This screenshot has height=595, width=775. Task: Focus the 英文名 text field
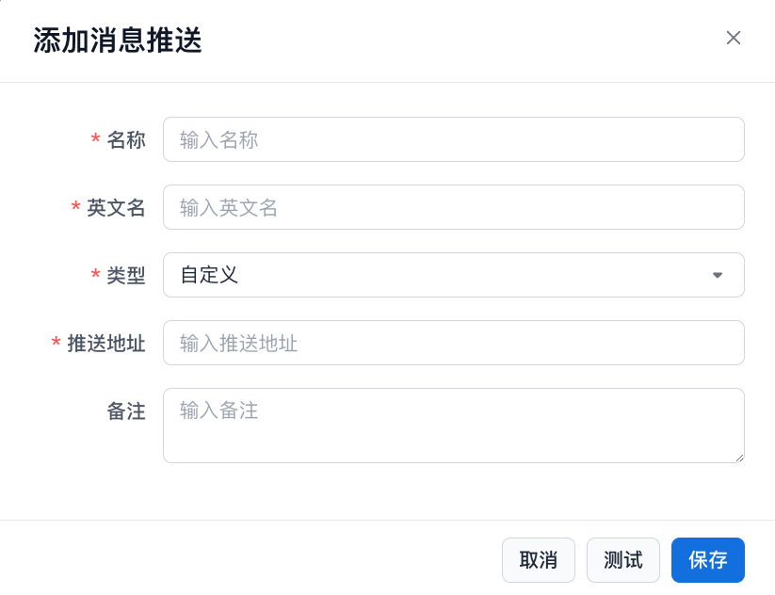coord(453,207)
